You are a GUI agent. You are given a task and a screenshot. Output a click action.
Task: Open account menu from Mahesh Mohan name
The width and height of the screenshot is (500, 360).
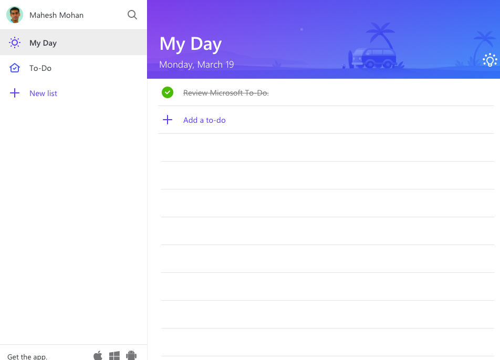(x=56, y=15)
